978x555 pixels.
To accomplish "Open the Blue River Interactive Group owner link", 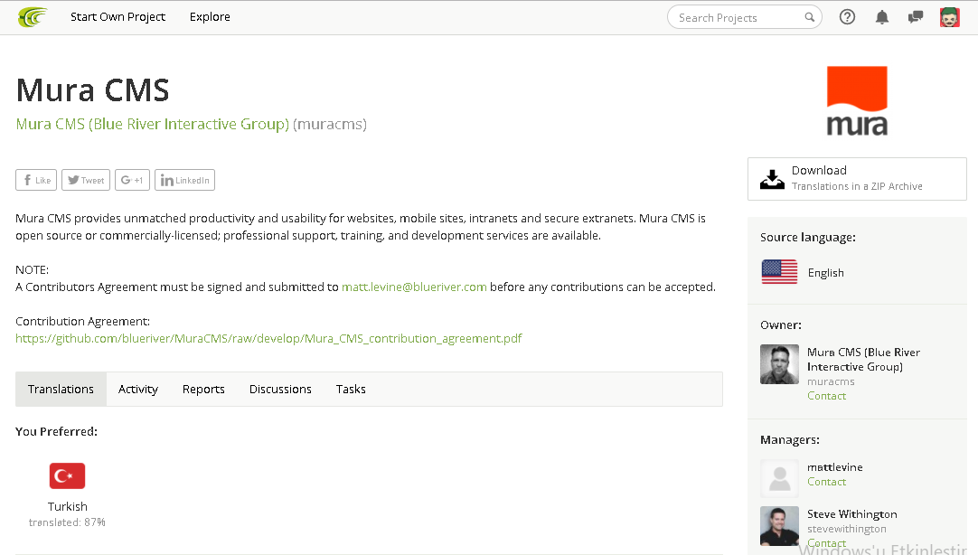I will [x=152, y=124].
